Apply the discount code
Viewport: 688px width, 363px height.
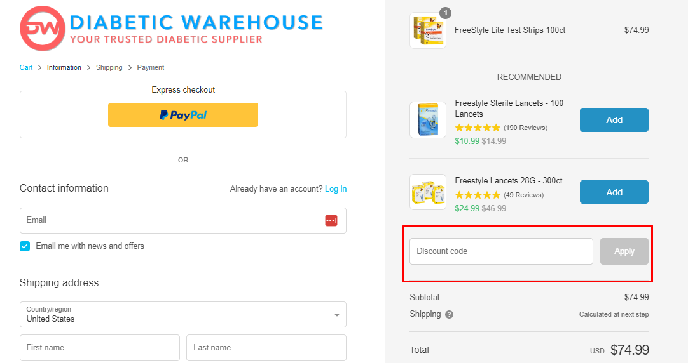coord(624,251)
